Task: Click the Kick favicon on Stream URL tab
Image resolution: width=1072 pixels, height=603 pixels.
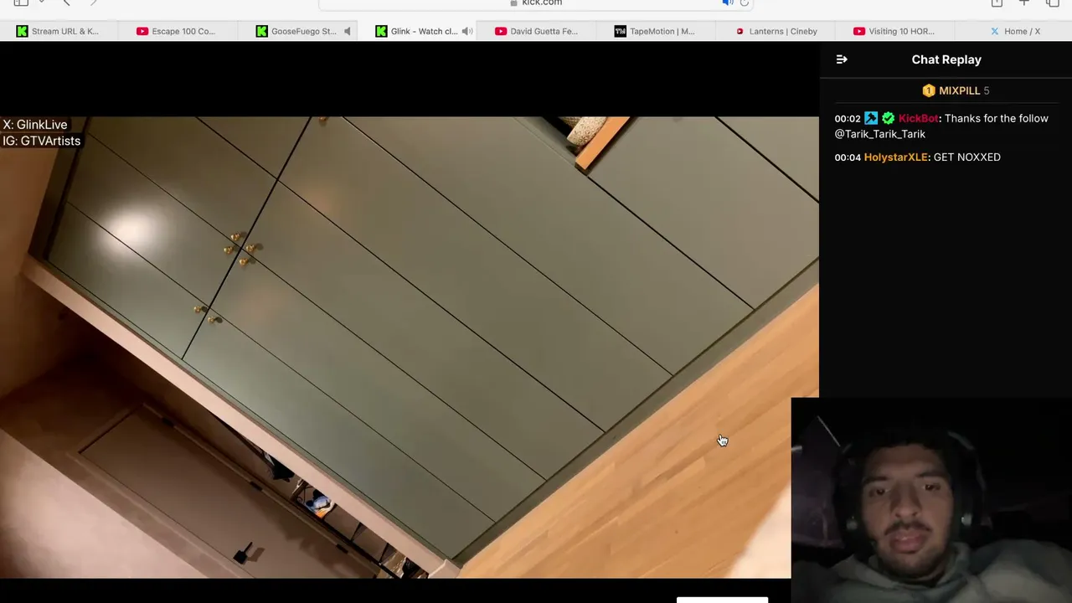Action: (x=22, y=31)
